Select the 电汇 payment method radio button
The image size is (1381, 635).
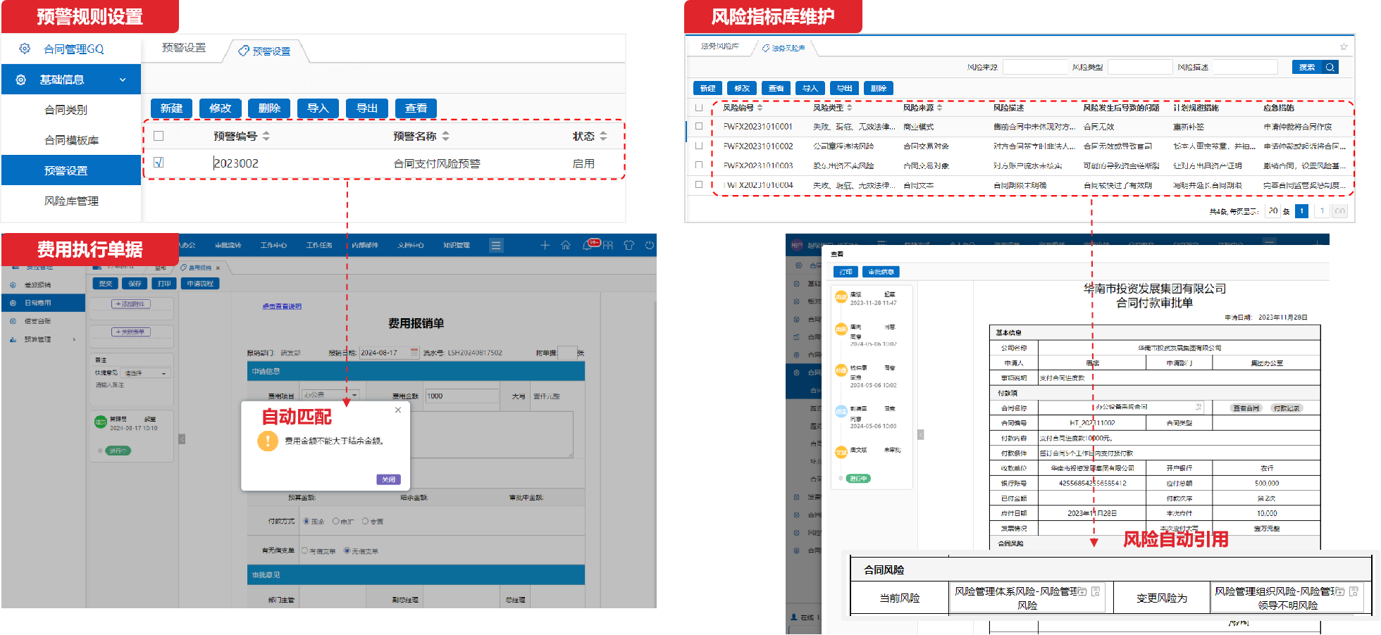click(335, 521)
